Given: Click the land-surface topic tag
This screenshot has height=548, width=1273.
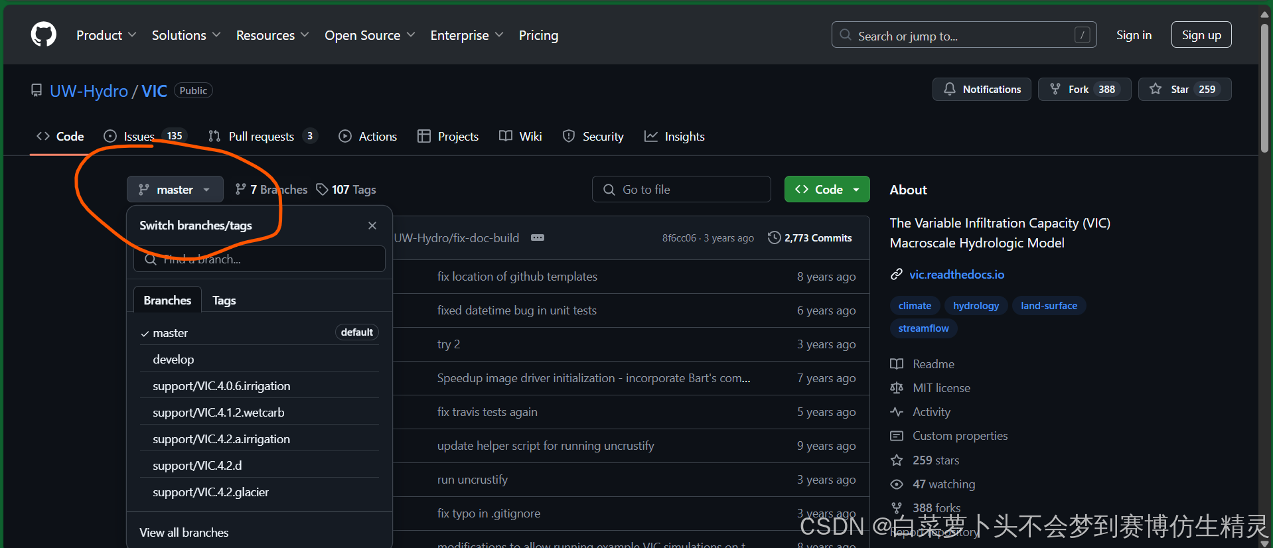Looking at the screenshot, I should pos(1049,306).
